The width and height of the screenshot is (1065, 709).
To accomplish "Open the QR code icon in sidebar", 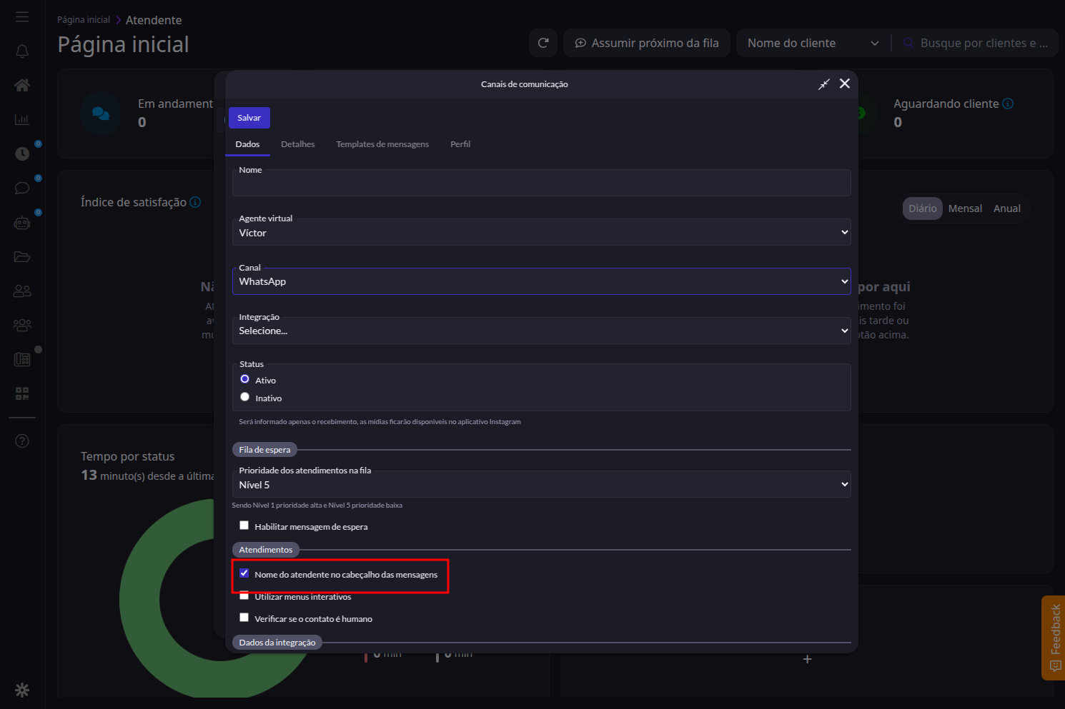I will pos(22,393).
